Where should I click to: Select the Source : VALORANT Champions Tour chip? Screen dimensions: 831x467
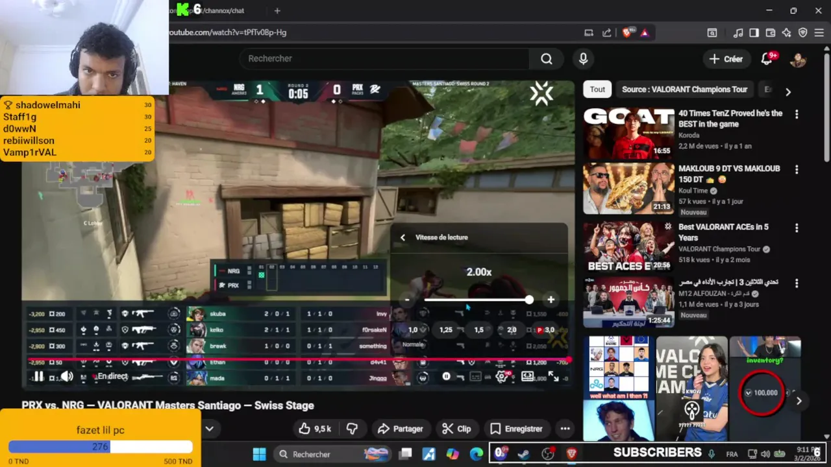[x=684, y=90]
